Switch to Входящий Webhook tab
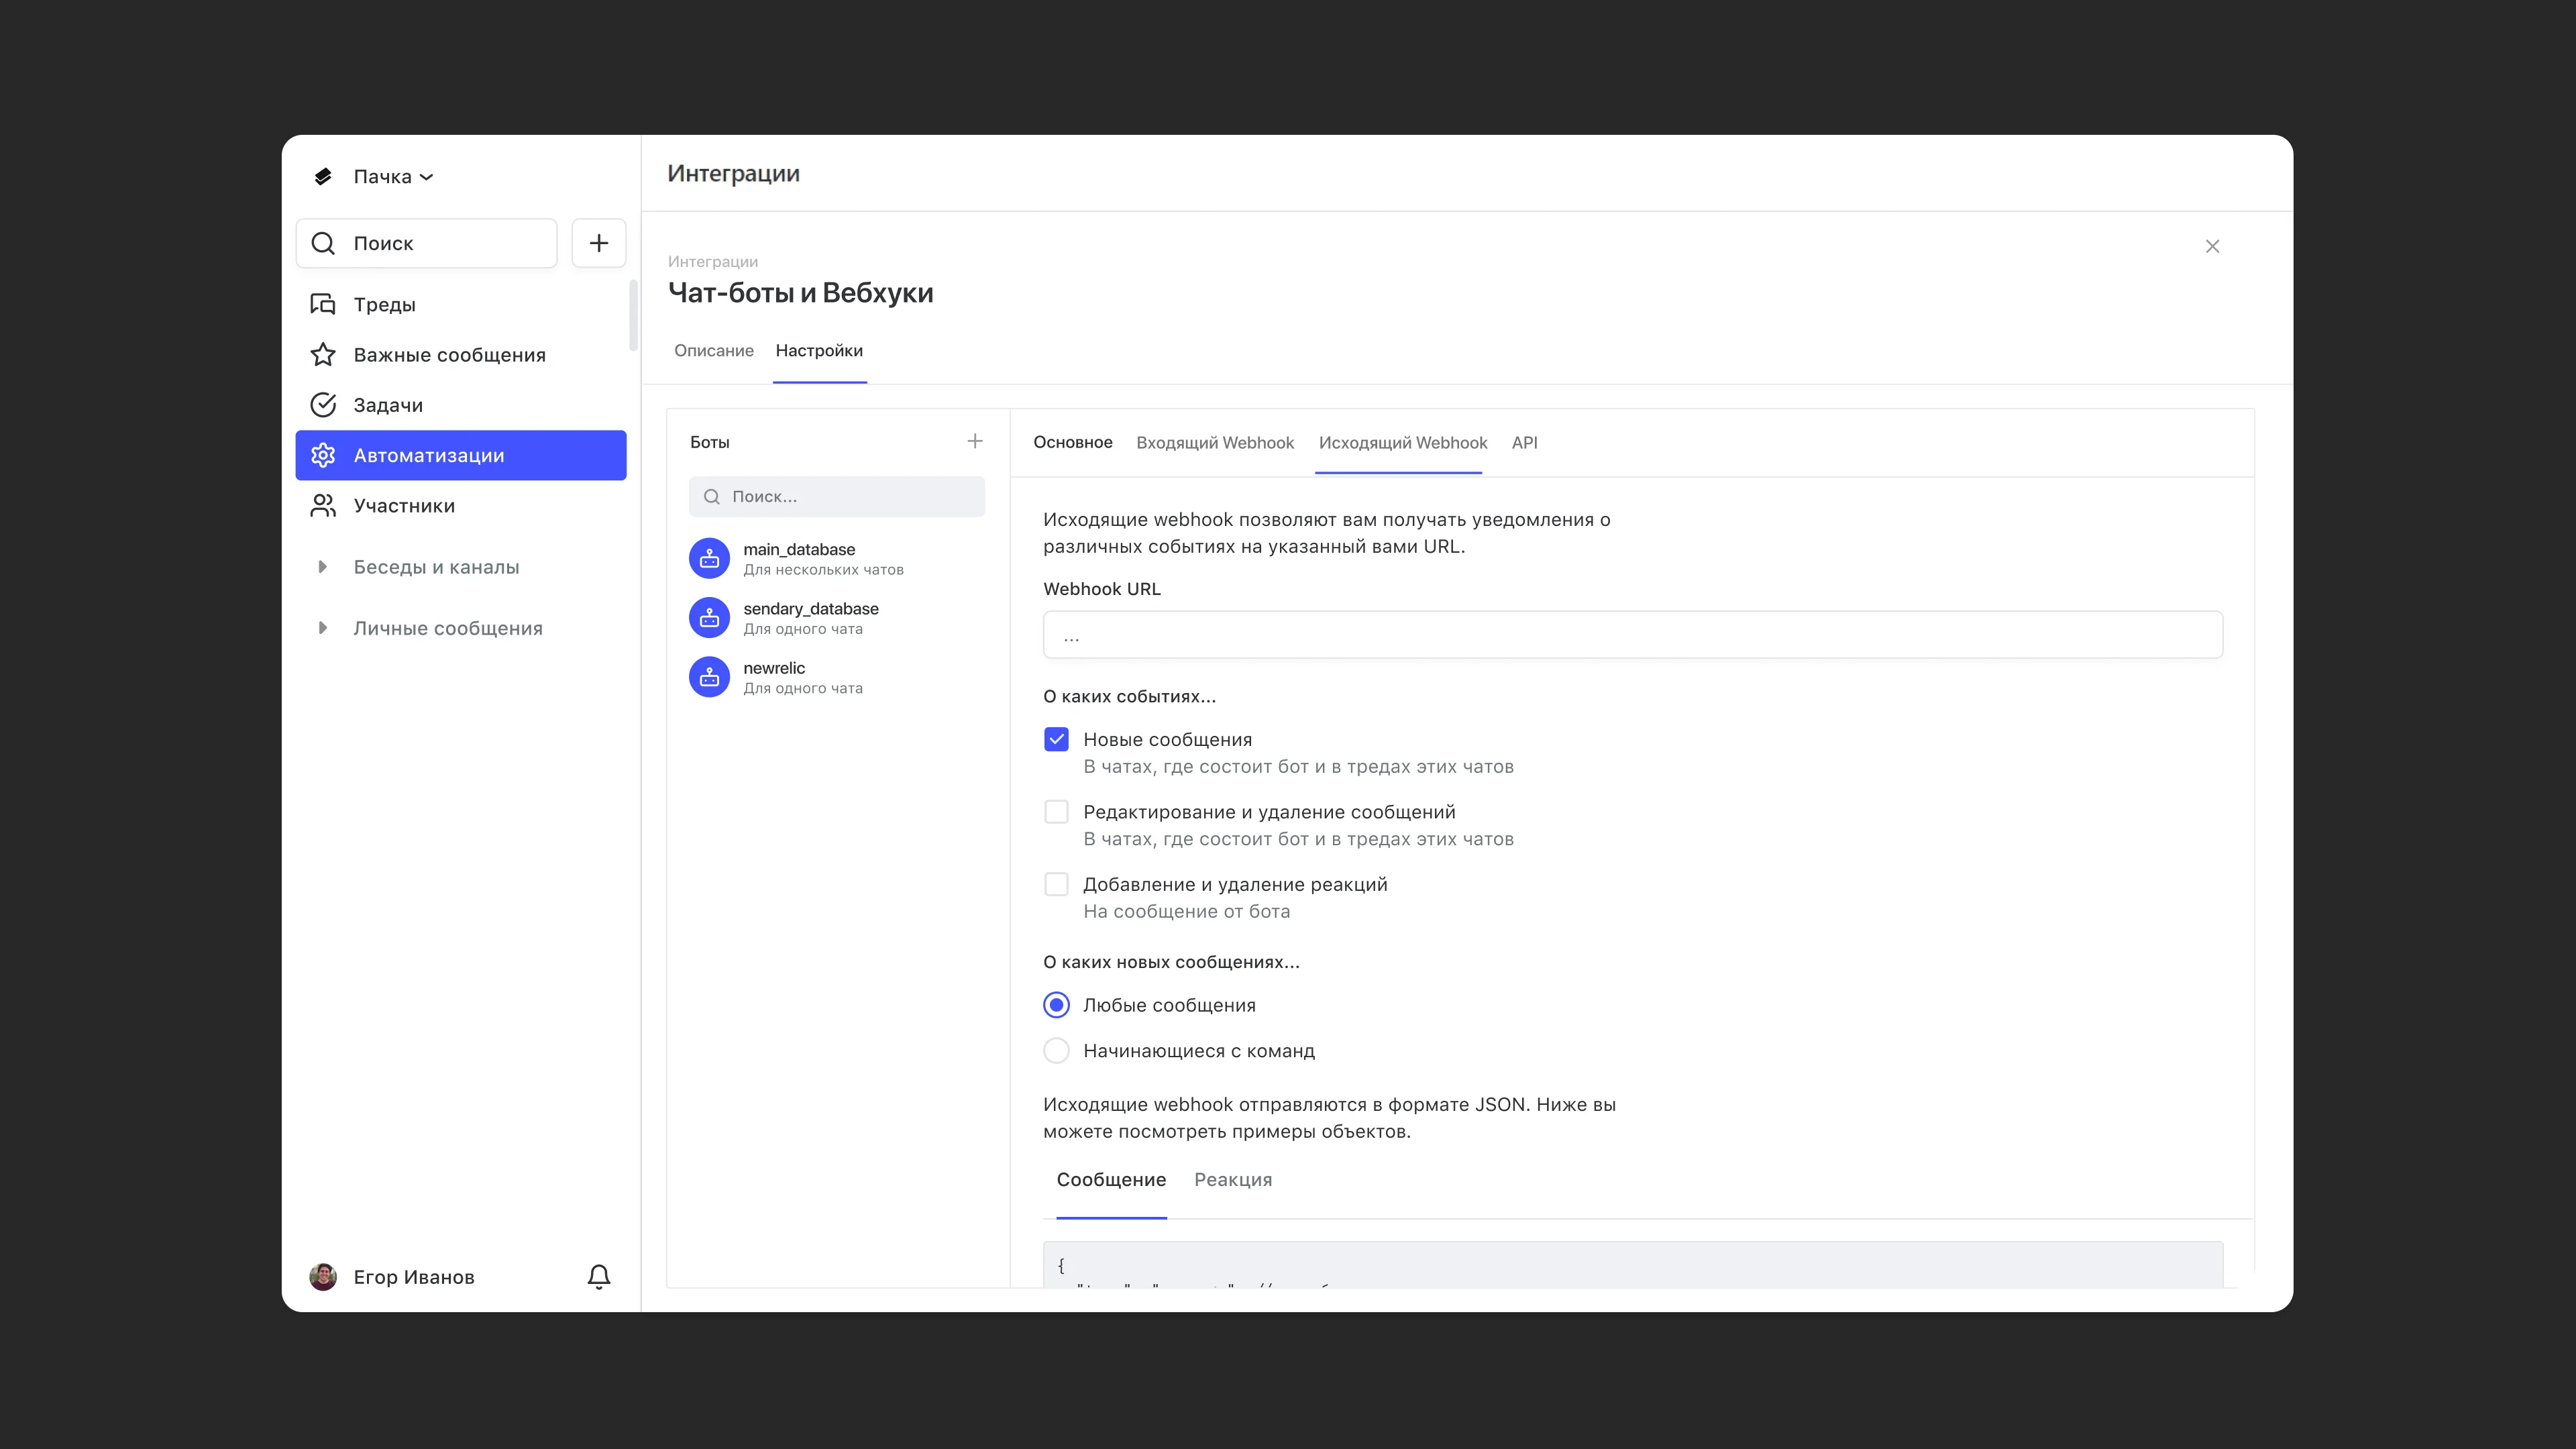Image resolution: width=2576 pixels, height=1449 pixels. (1214, 442)
